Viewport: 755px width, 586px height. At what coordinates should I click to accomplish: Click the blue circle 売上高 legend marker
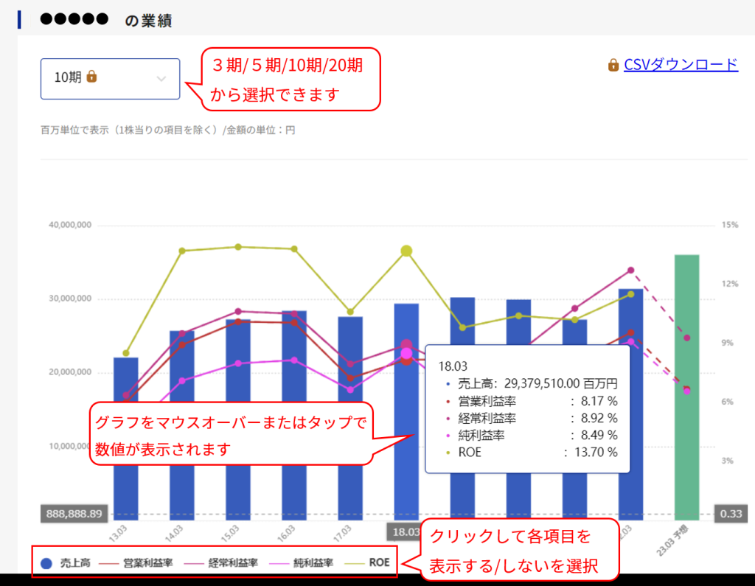tap(46, 563)
